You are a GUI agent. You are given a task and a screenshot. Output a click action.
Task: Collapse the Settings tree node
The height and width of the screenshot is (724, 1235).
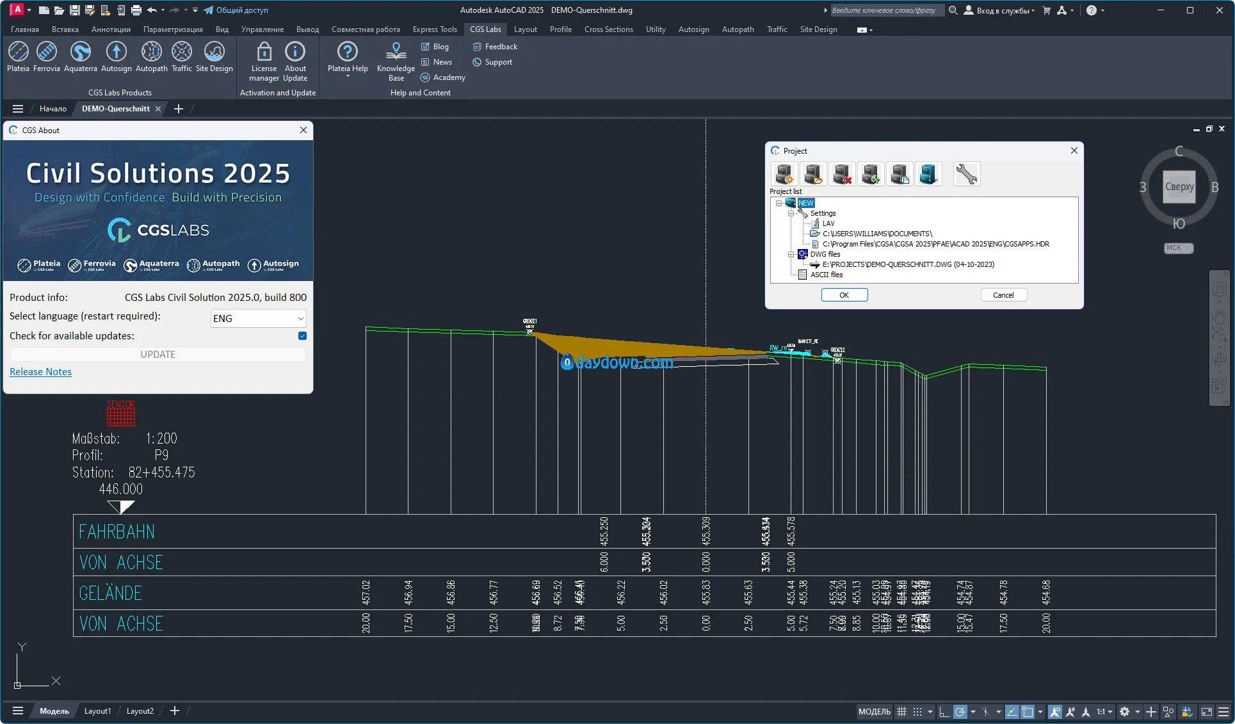[791, 213]
